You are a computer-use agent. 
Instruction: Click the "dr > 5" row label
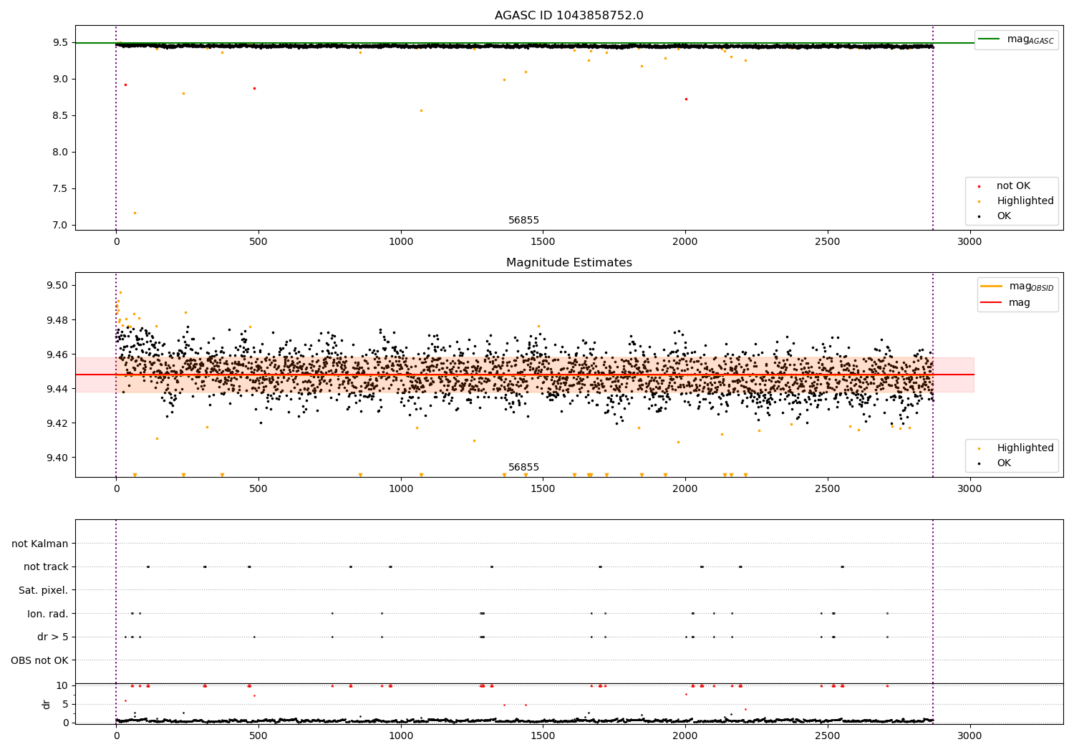pyautogui.click(x=53, y=637)
